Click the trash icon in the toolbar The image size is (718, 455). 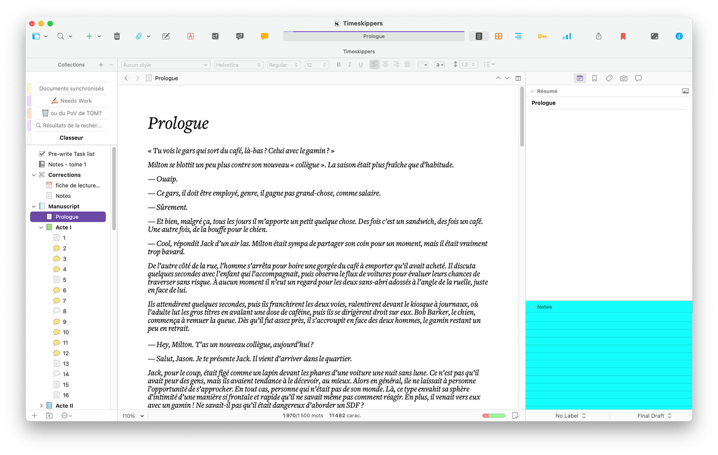(x=117, y=36)
